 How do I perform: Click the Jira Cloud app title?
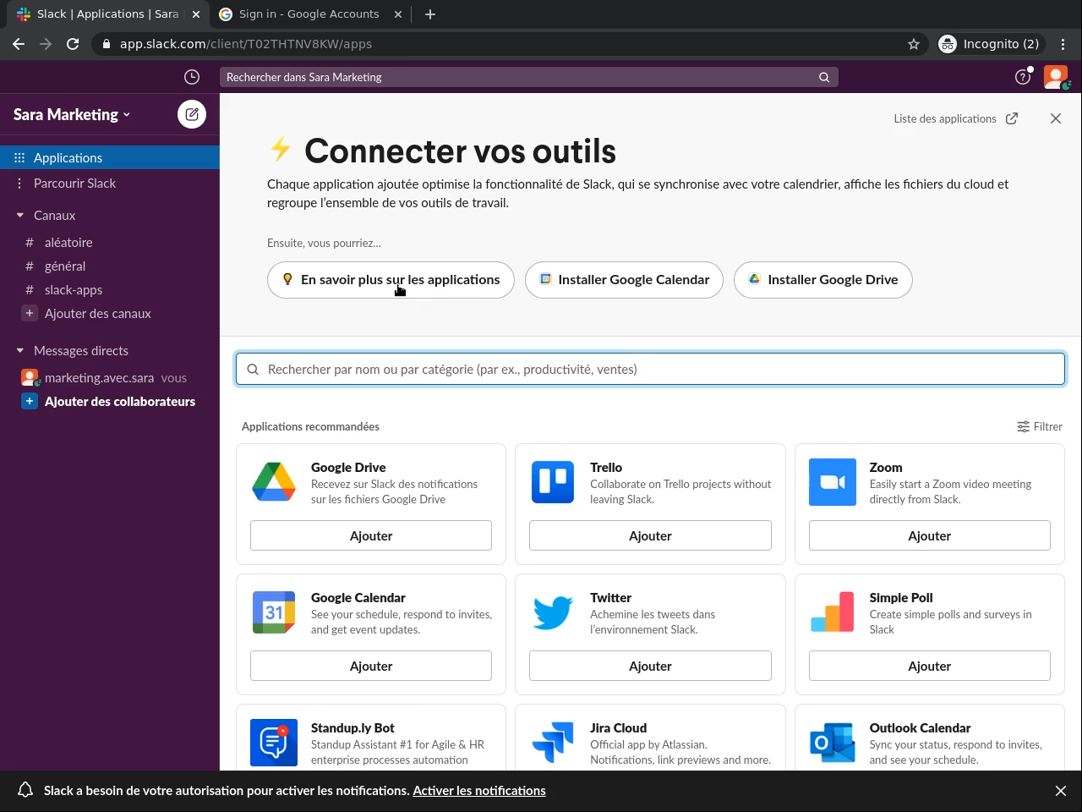pos(619,727)
